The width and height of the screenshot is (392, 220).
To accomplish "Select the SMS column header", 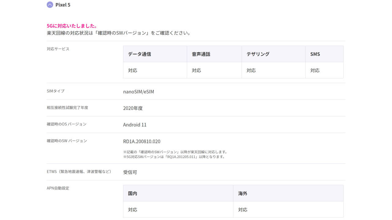I will (x=315, y=54).
